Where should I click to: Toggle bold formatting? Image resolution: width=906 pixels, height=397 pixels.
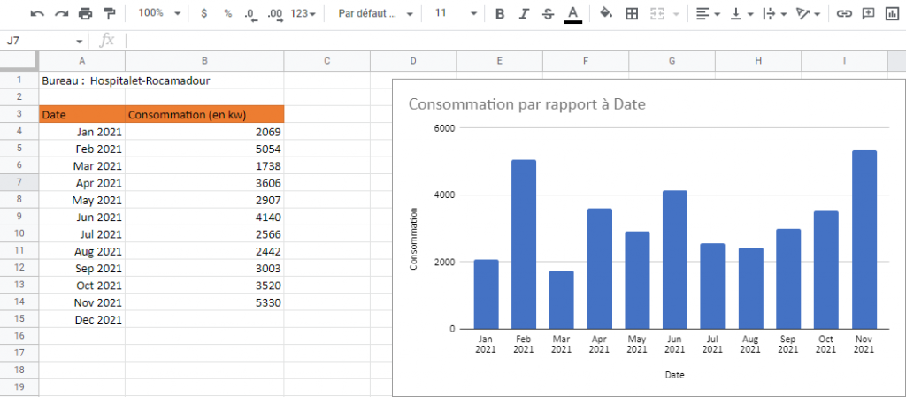coord(500,14)
